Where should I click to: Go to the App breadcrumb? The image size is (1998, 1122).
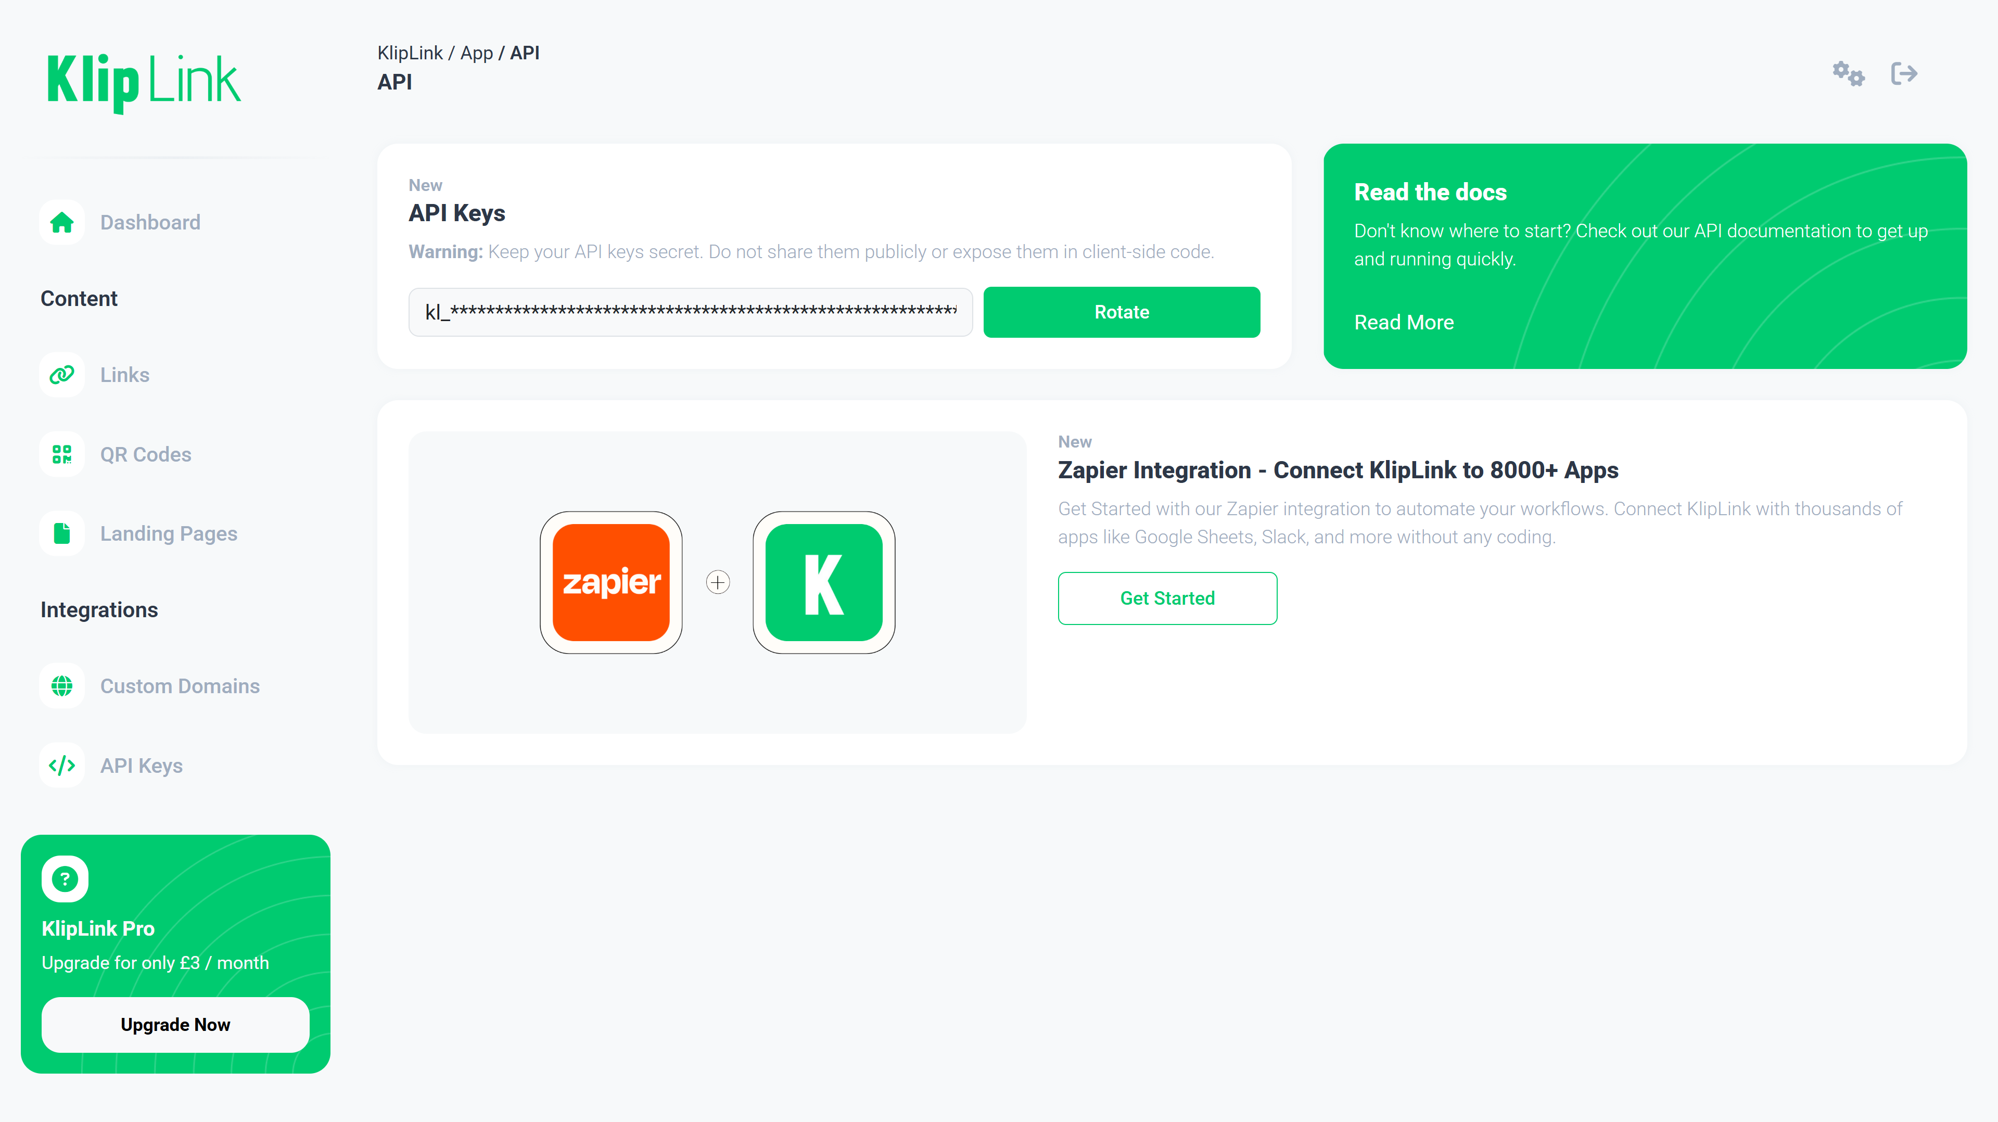click(x=476, y=53)
